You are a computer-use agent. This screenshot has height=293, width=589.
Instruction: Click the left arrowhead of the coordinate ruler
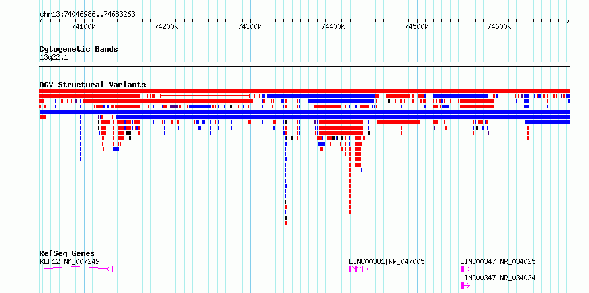pyautogui.click(x=41, y=21)
